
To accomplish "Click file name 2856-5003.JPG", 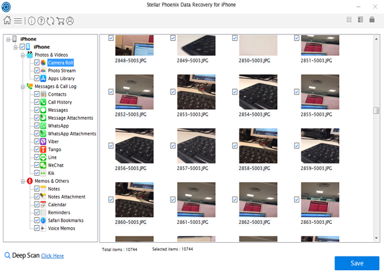I will pyautogui.click(x=131, y=169).
